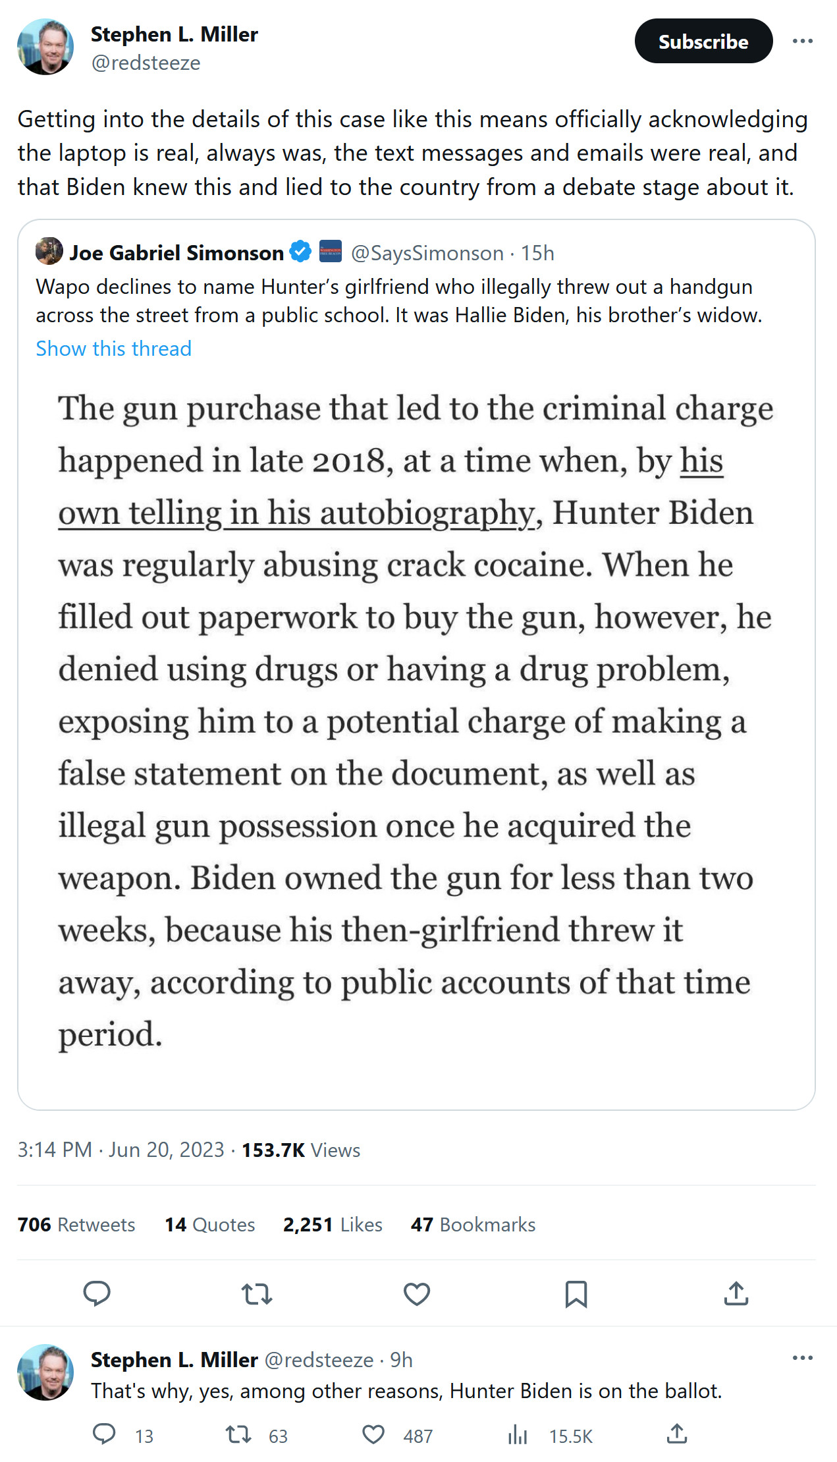Screen dimensions: 837x1462
Task: View analytics of the 15.5K views reply
Action: pos(518,1434)
